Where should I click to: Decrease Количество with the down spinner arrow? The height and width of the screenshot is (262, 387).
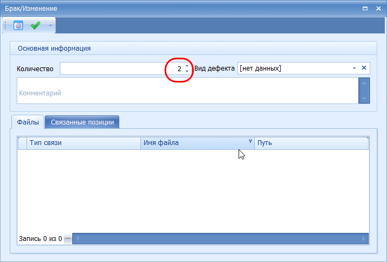[x=187, y=71]
